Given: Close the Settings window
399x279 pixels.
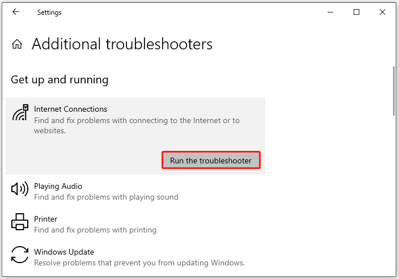Looking at the screenshot, I should 382,12.
